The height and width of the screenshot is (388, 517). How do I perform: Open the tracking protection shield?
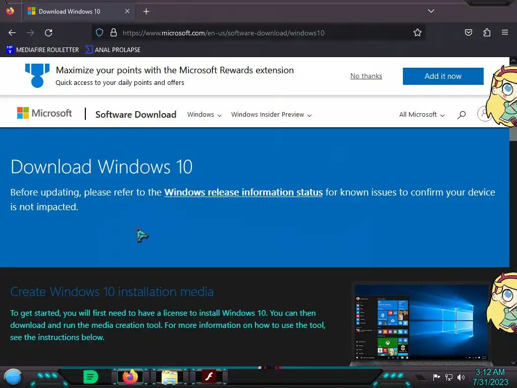[99, 33]
